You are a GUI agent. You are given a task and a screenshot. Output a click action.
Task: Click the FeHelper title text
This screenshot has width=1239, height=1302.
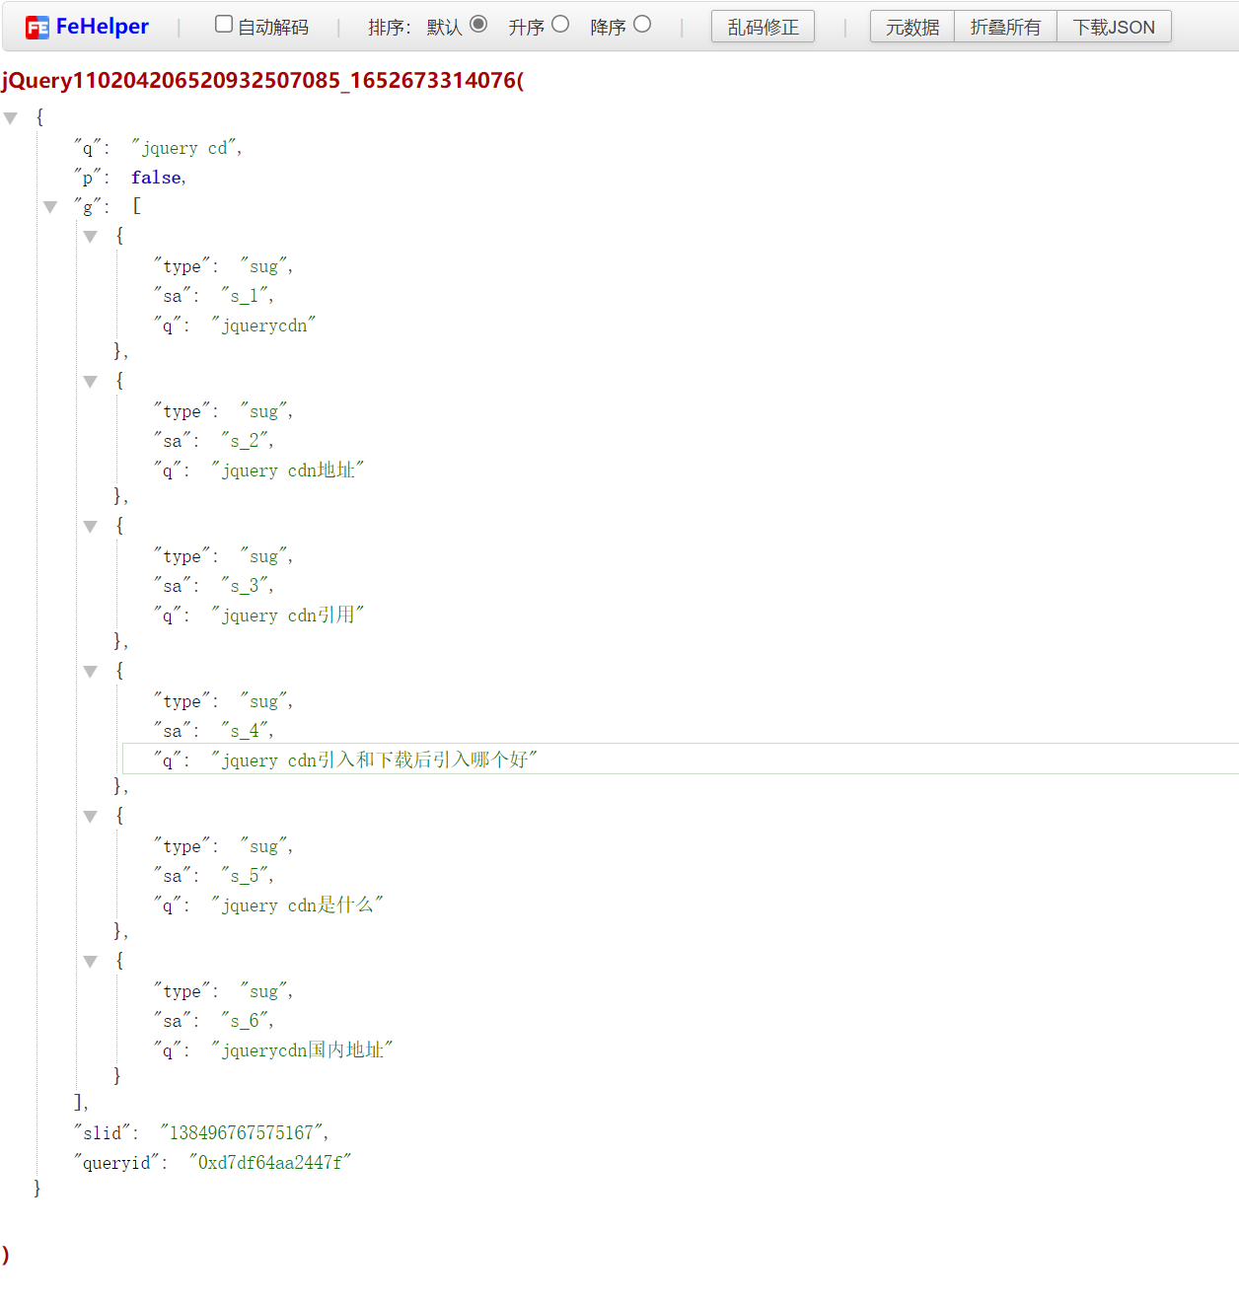point(103,27)
